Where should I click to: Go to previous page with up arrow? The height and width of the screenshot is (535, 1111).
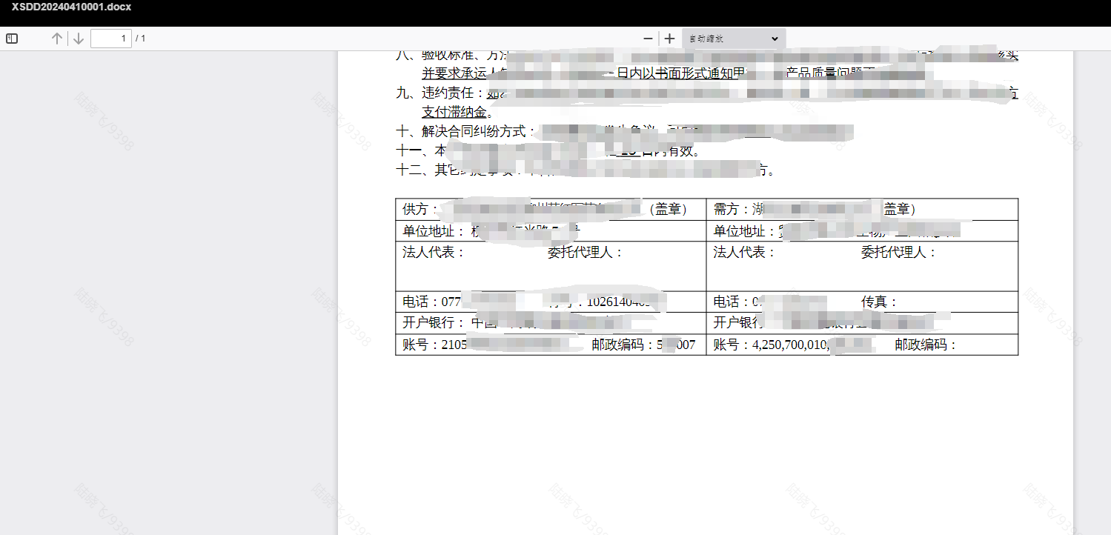(x=57, y=39)
